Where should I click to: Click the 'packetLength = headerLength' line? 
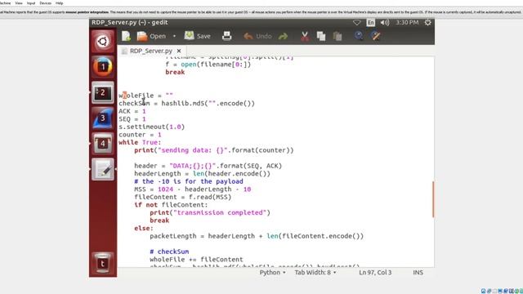tap(257, 236)
